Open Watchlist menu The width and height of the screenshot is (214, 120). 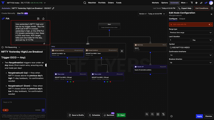[92, 3]
